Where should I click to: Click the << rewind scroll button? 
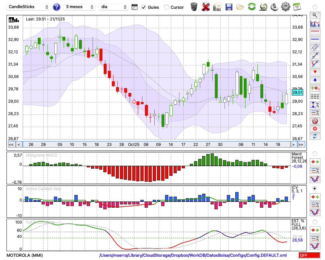[11, 144]
